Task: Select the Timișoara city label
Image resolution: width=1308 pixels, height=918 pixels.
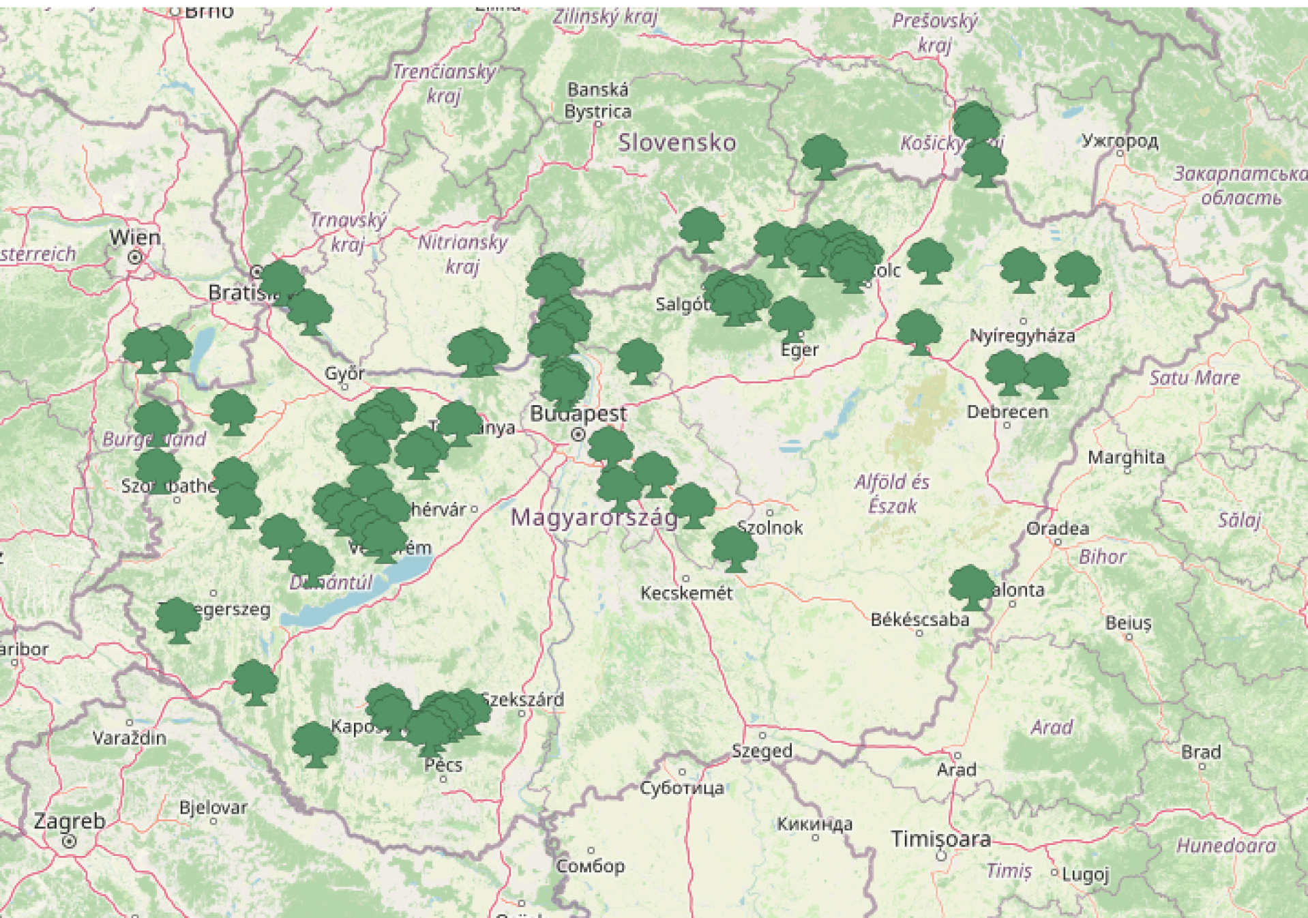Action: [x=940, y=839]
